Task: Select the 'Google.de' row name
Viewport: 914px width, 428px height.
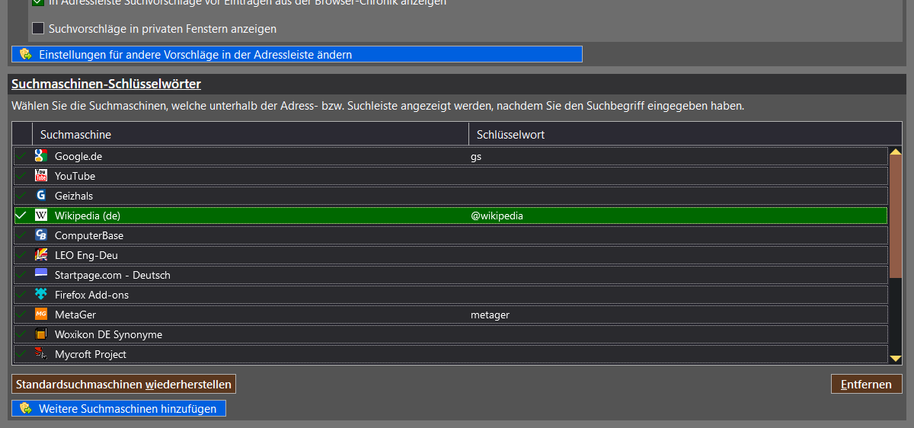Action: [78, 156]
